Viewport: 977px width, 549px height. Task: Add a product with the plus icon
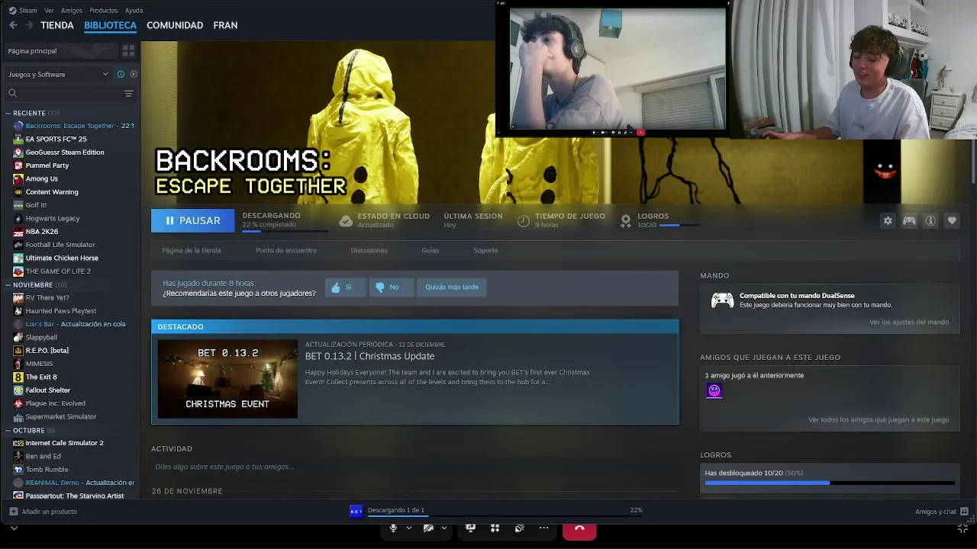pos(13,511)
